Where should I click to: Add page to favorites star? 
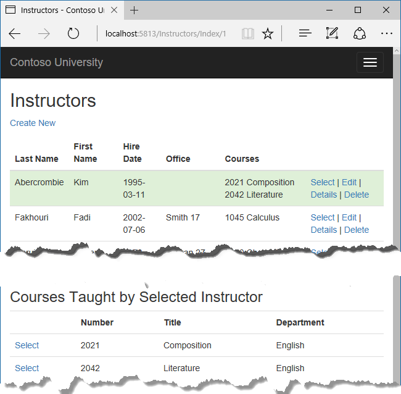[268, 34]
